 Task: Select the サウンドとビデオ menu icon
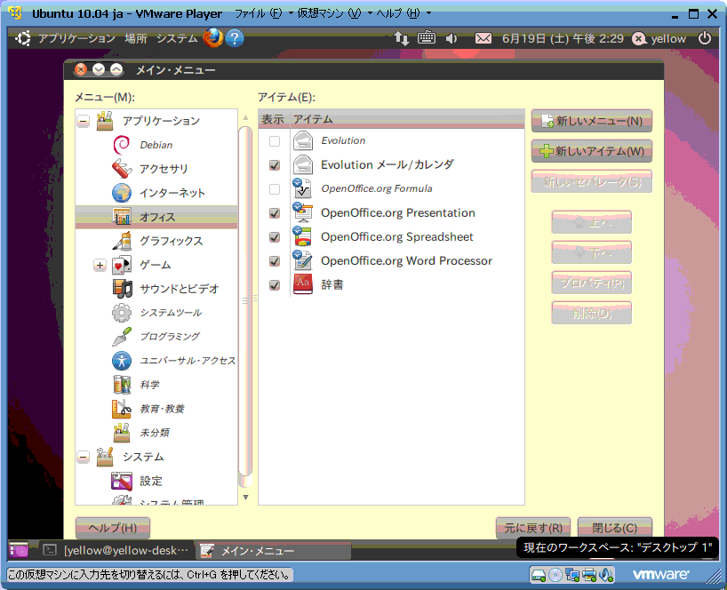pyautogui.click(x=123, y=288)
